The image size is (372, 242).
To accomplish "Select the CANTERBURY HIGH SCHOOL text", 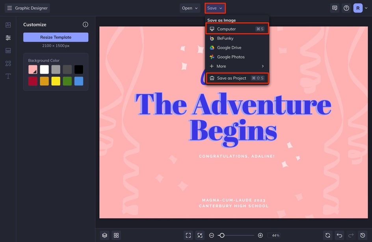I will pyautogui.click(x=234, y=206).
